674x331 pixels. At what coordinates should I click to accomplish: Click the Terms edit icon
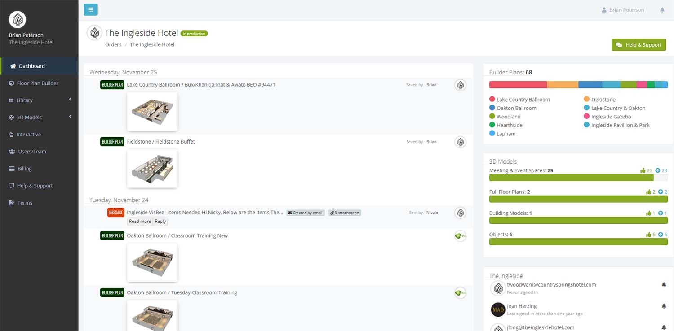tap(12, 203)
